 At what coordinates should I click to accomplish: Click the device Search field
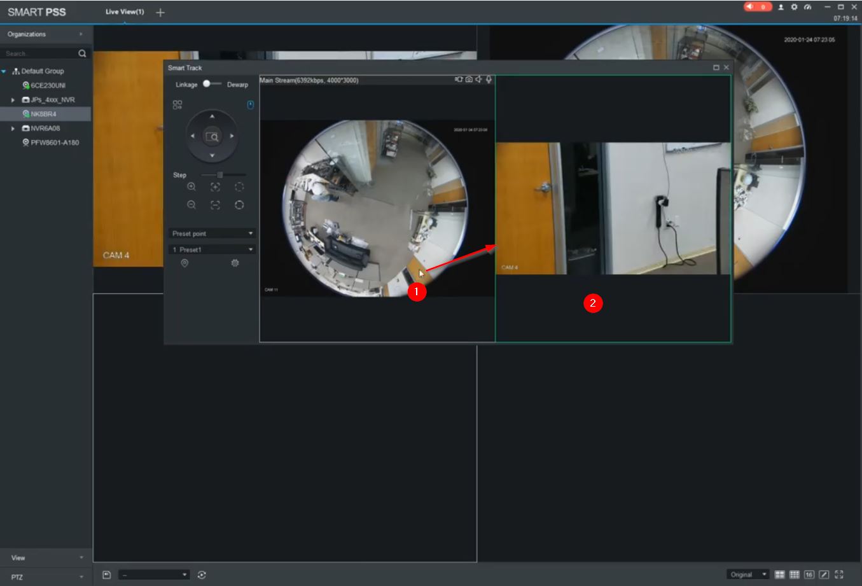(x=39, y=53)
